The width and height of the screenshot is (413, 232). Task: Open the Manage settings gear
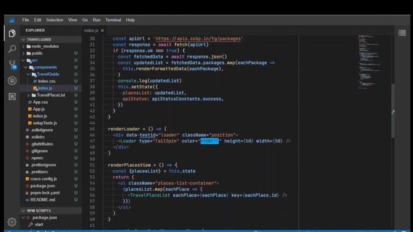click(x=12, y=222)
